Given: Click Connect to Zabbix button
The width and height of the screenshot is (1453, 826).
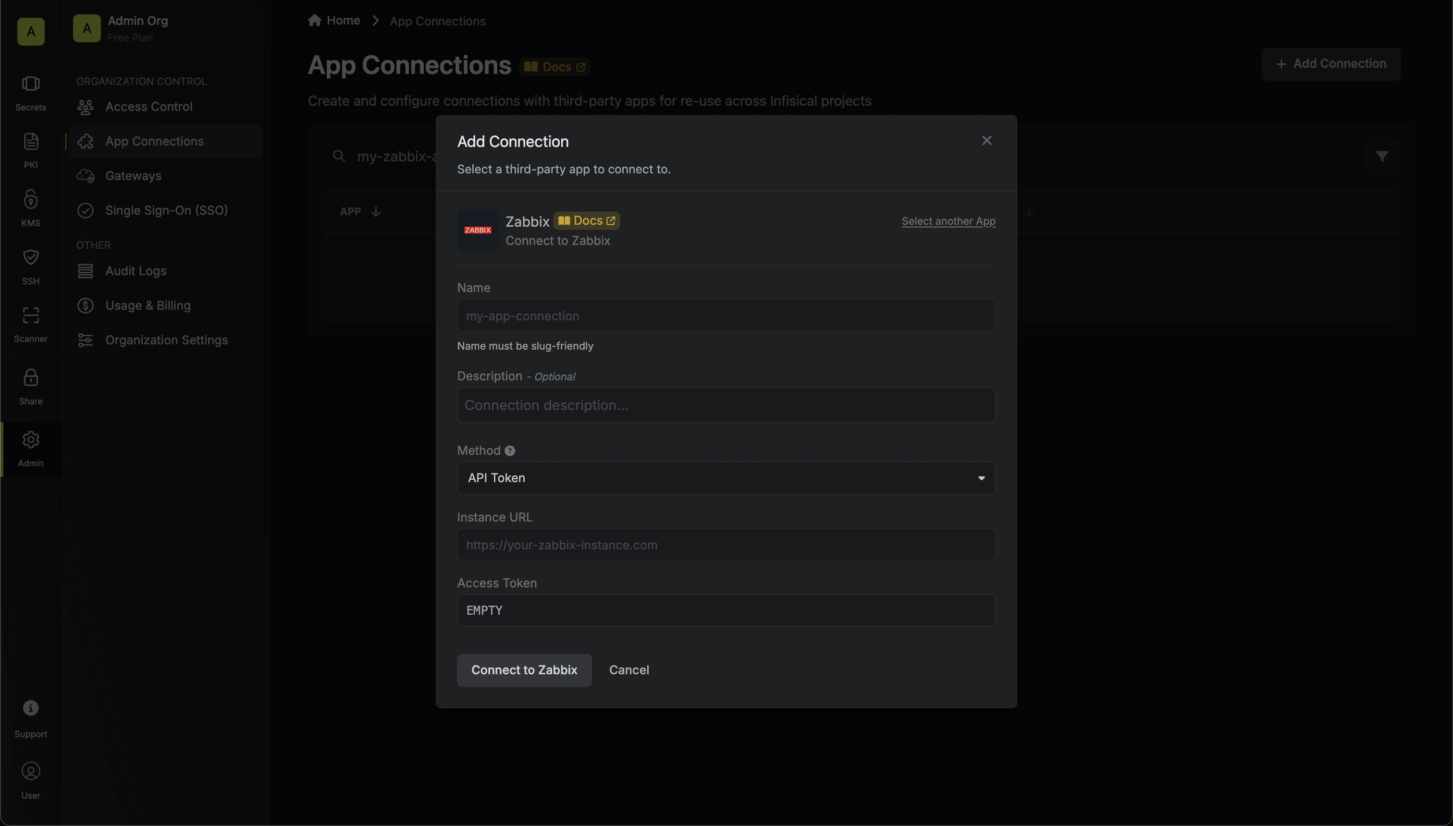Looking at the screenshot, I should 524,670.
